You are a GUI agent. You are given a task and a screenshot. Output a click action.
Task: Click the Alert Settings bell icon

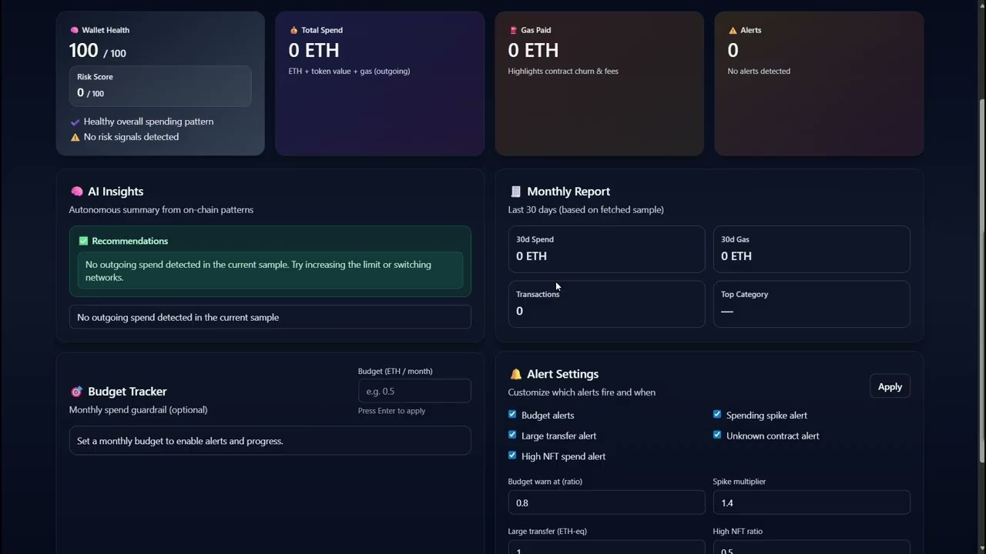(515, 374)
